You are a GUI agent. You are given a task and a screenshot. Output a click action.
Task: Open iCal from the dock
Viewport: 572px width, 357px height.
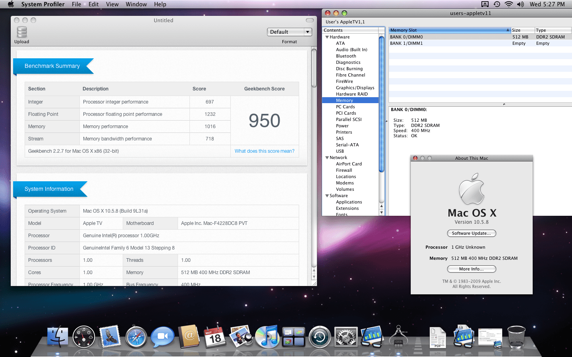[x=215, y=337]
